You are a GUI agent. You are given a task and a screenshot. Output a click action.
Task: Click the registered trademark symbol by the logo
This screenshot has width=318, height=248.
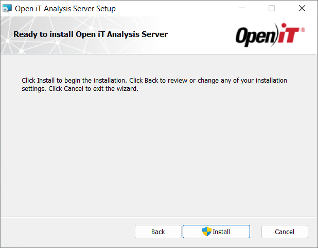point(303,30)
